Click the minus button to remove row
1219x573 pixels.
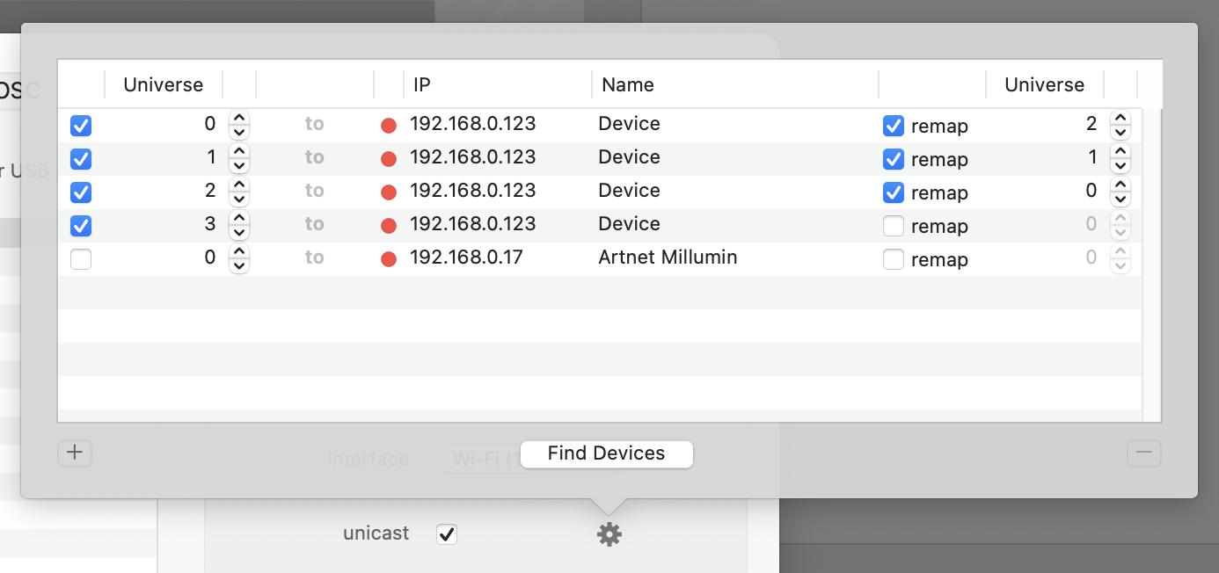1143,453
